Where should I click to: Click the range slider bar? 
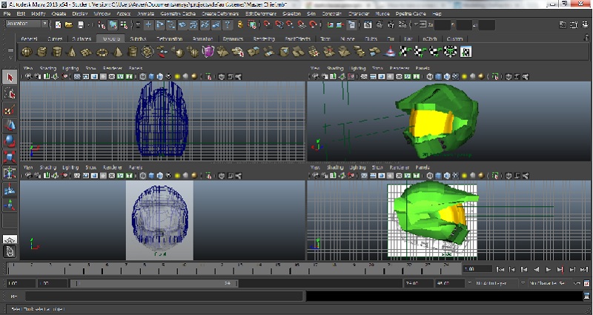point(154,283)
